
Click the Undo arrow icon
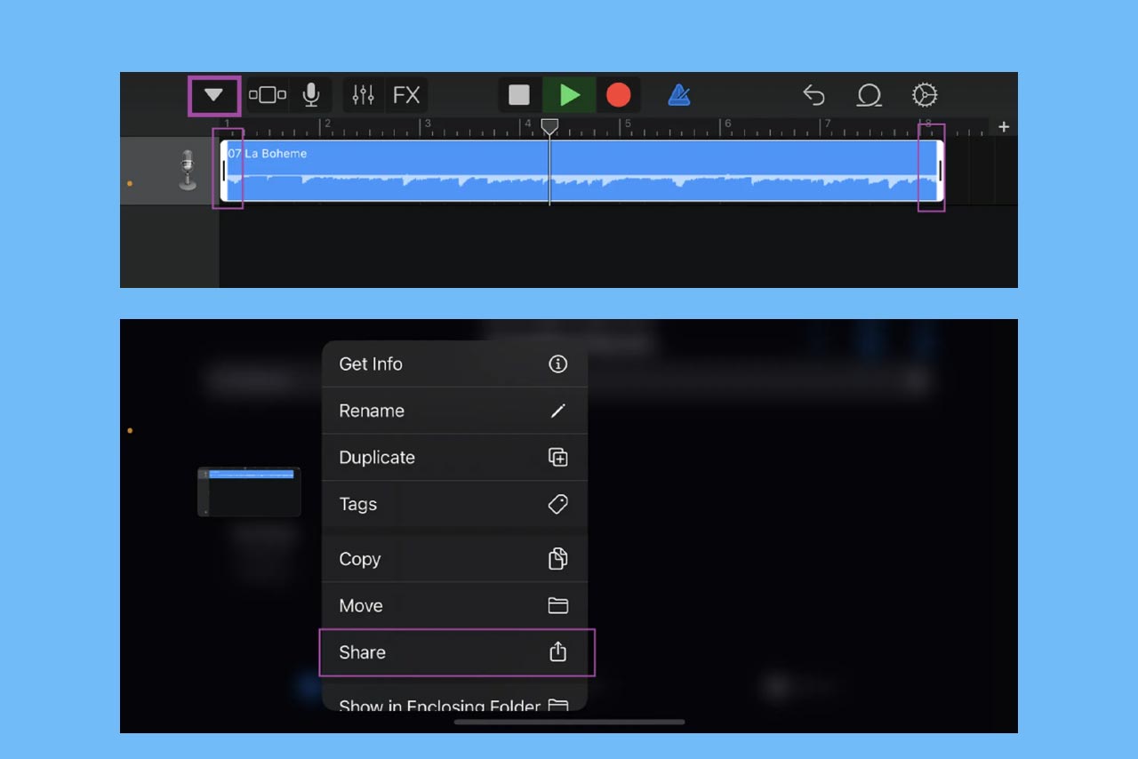(813, 95)
